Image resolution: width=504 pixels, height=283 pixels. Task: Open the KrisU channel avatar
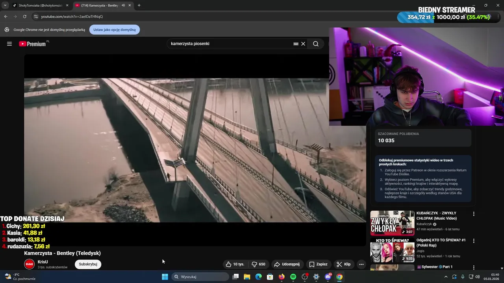pos(30,264)
